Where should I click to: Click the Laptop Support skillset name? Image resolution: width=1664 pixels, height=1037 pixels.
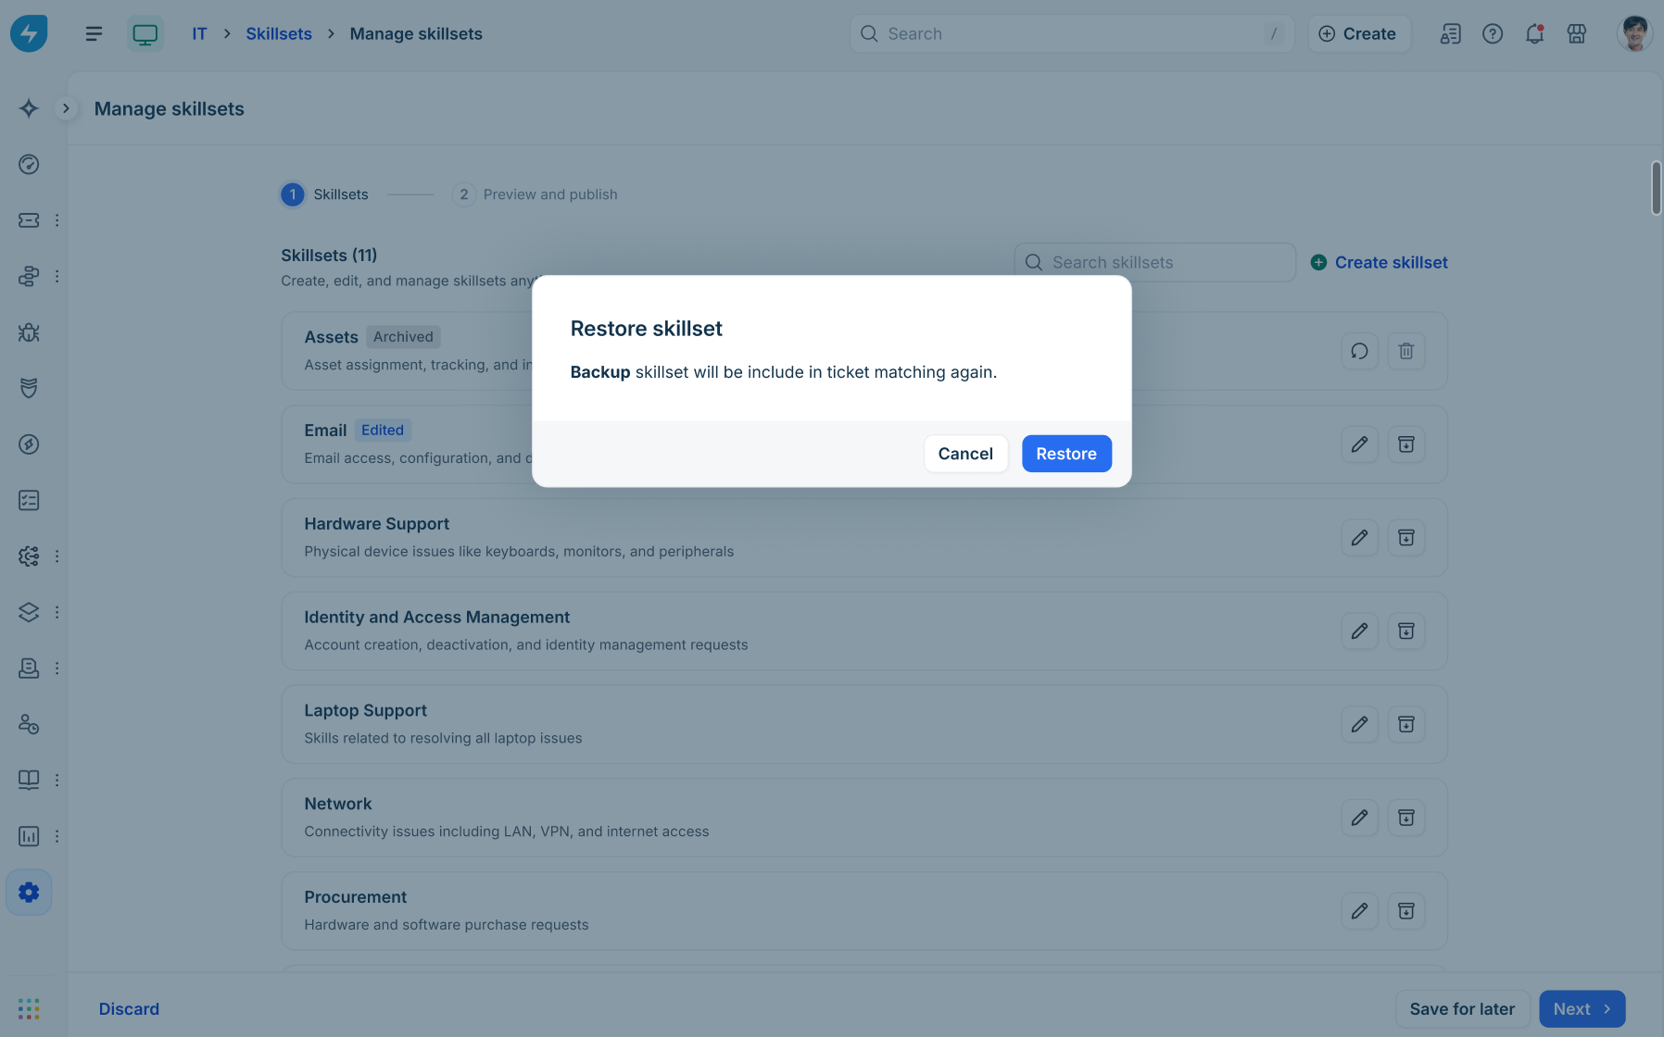[365, 710]
